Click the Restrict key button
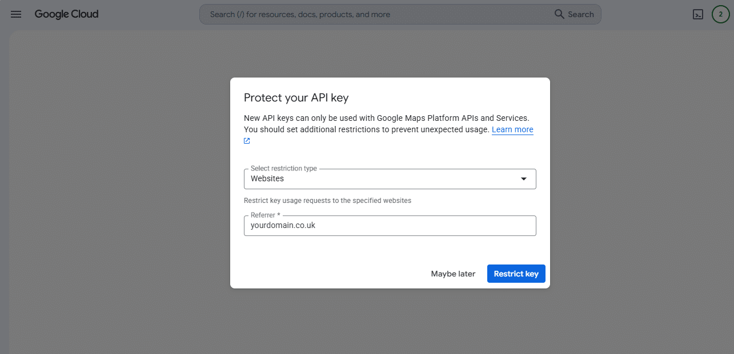This screenshot has width=734, height=354. click(516, 274)
